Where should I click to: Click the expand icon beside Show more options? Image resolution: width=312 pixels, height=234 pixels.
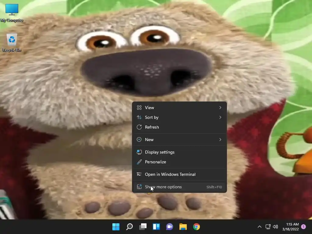click(x=139, y=187)
